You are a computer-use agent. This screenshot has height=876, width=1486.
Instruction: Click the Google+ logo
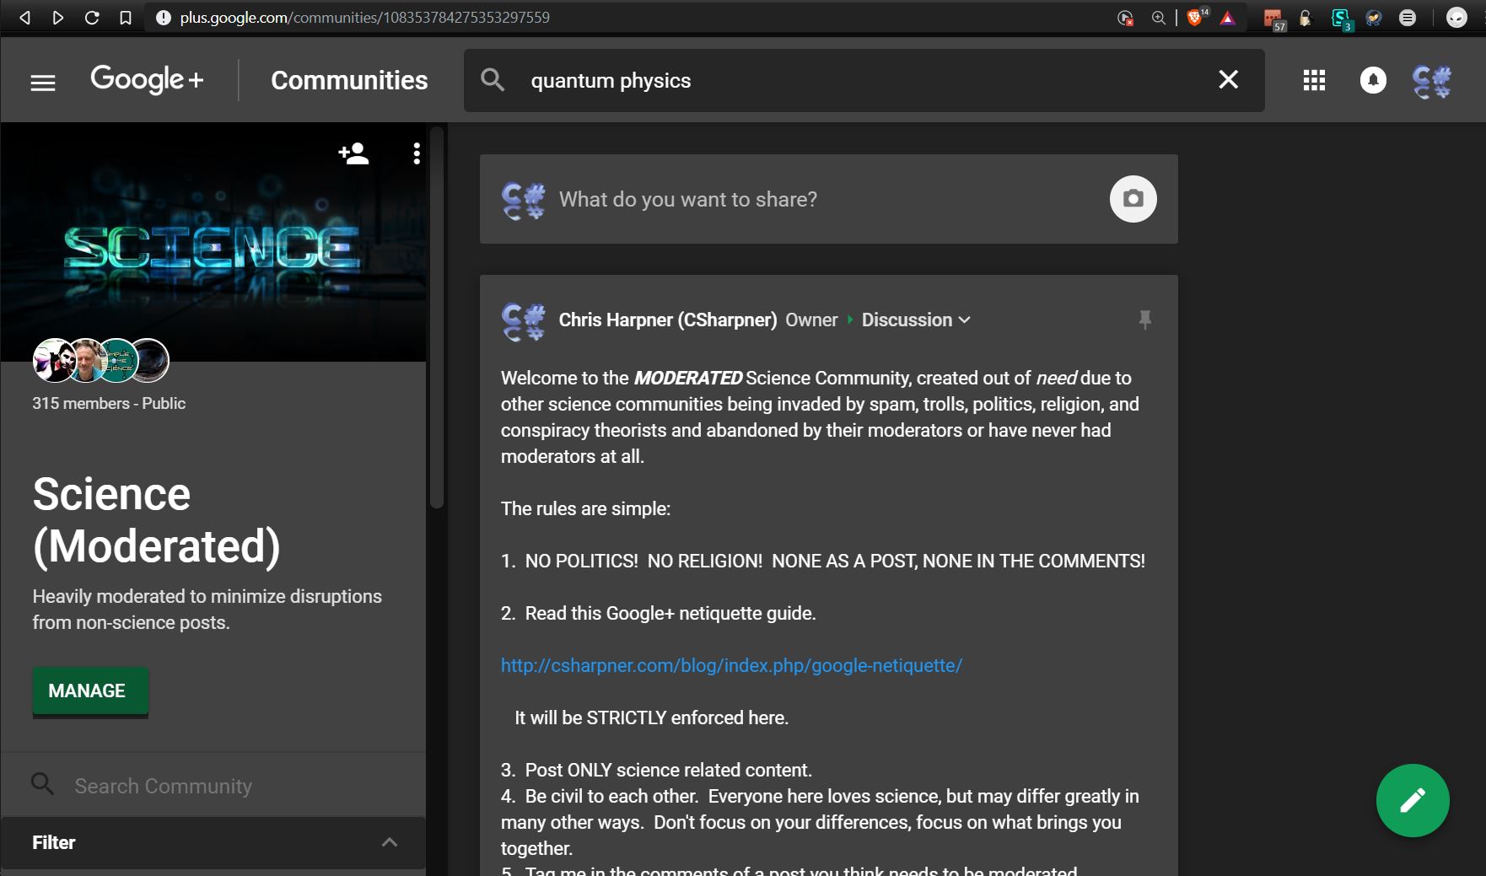147,80
